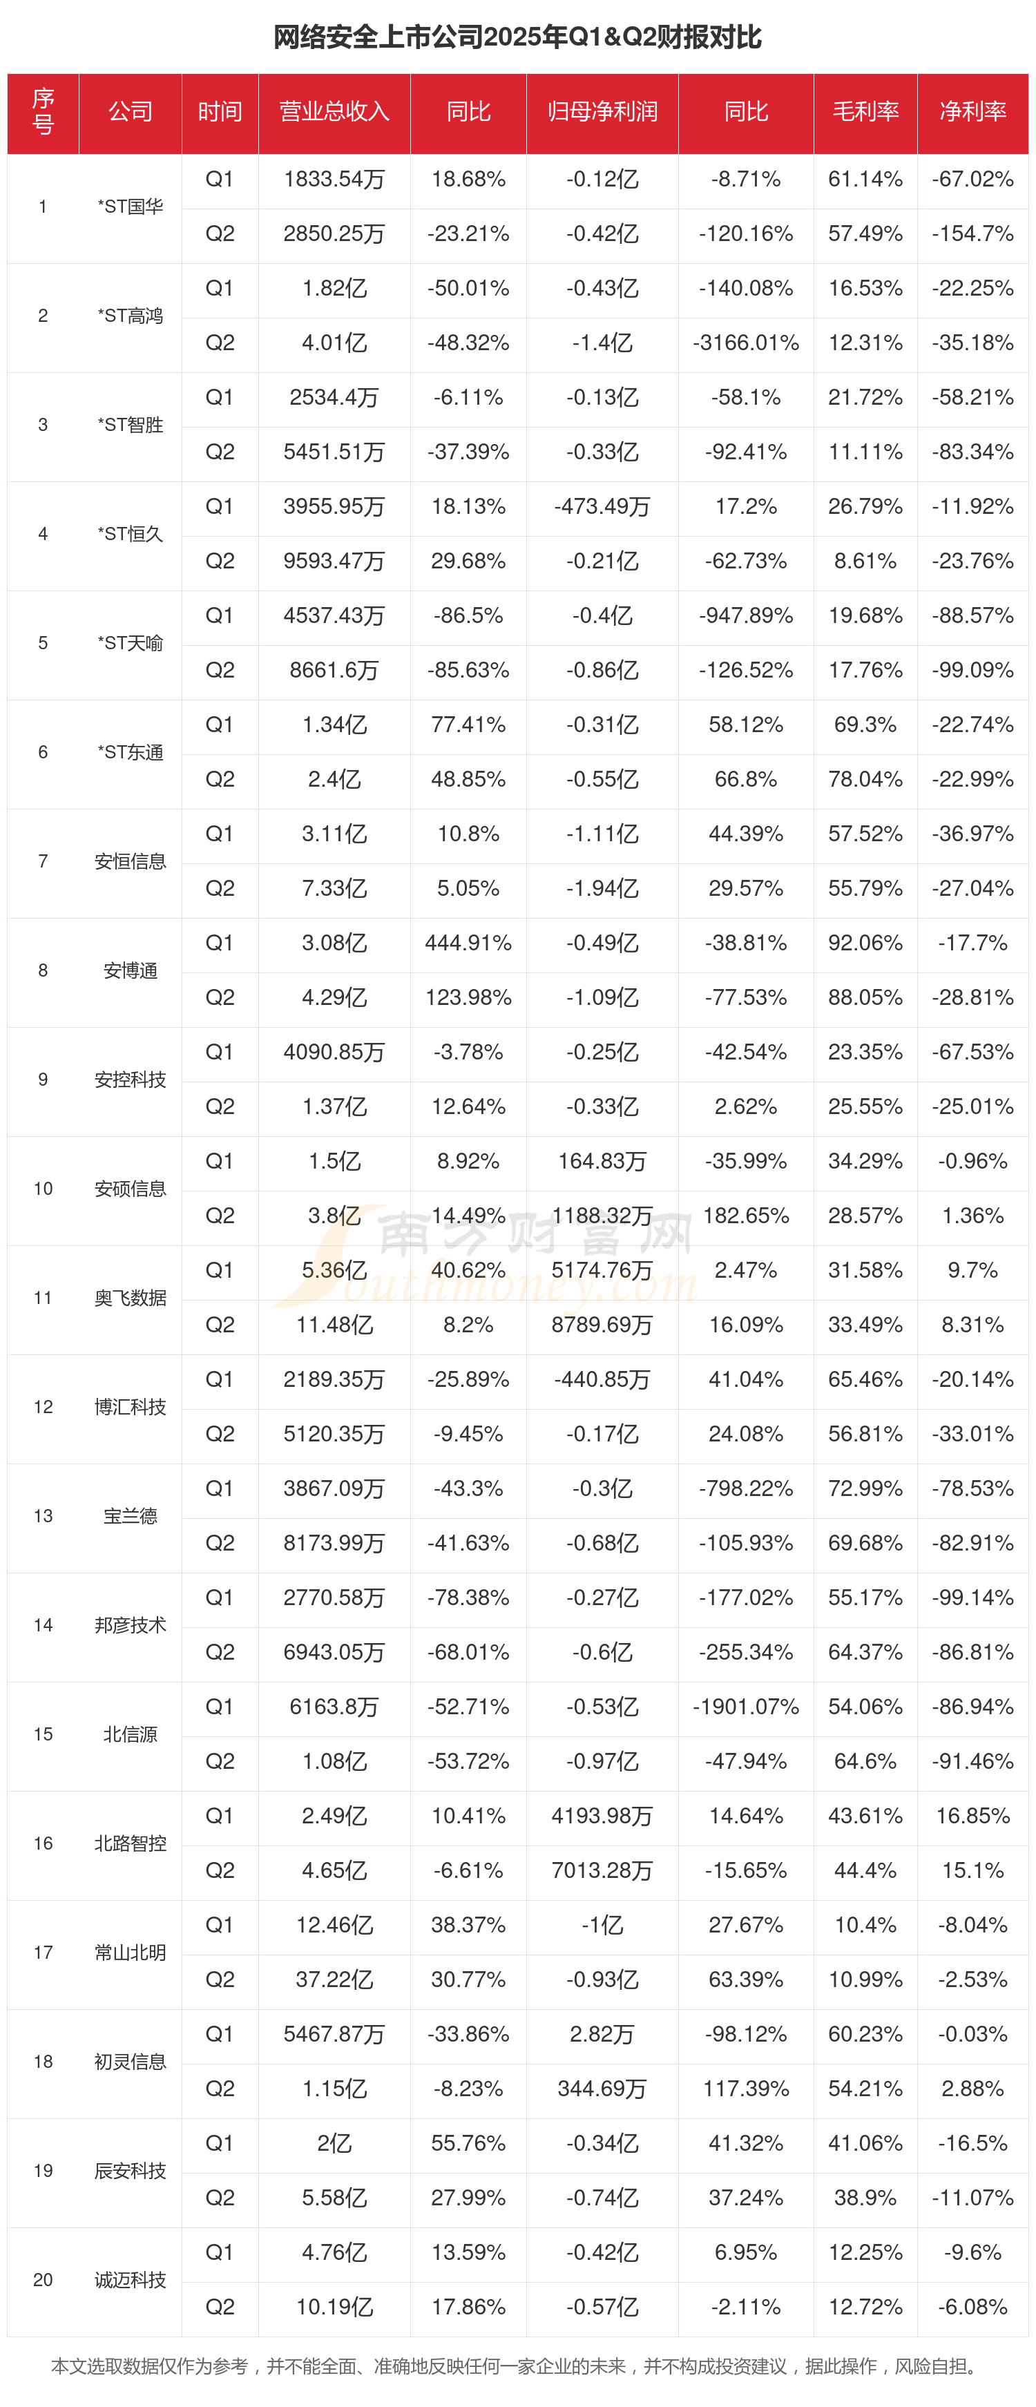The image size is (1036, 2407).
Task: Click the 序号 column header
Action: pos(43,112)
